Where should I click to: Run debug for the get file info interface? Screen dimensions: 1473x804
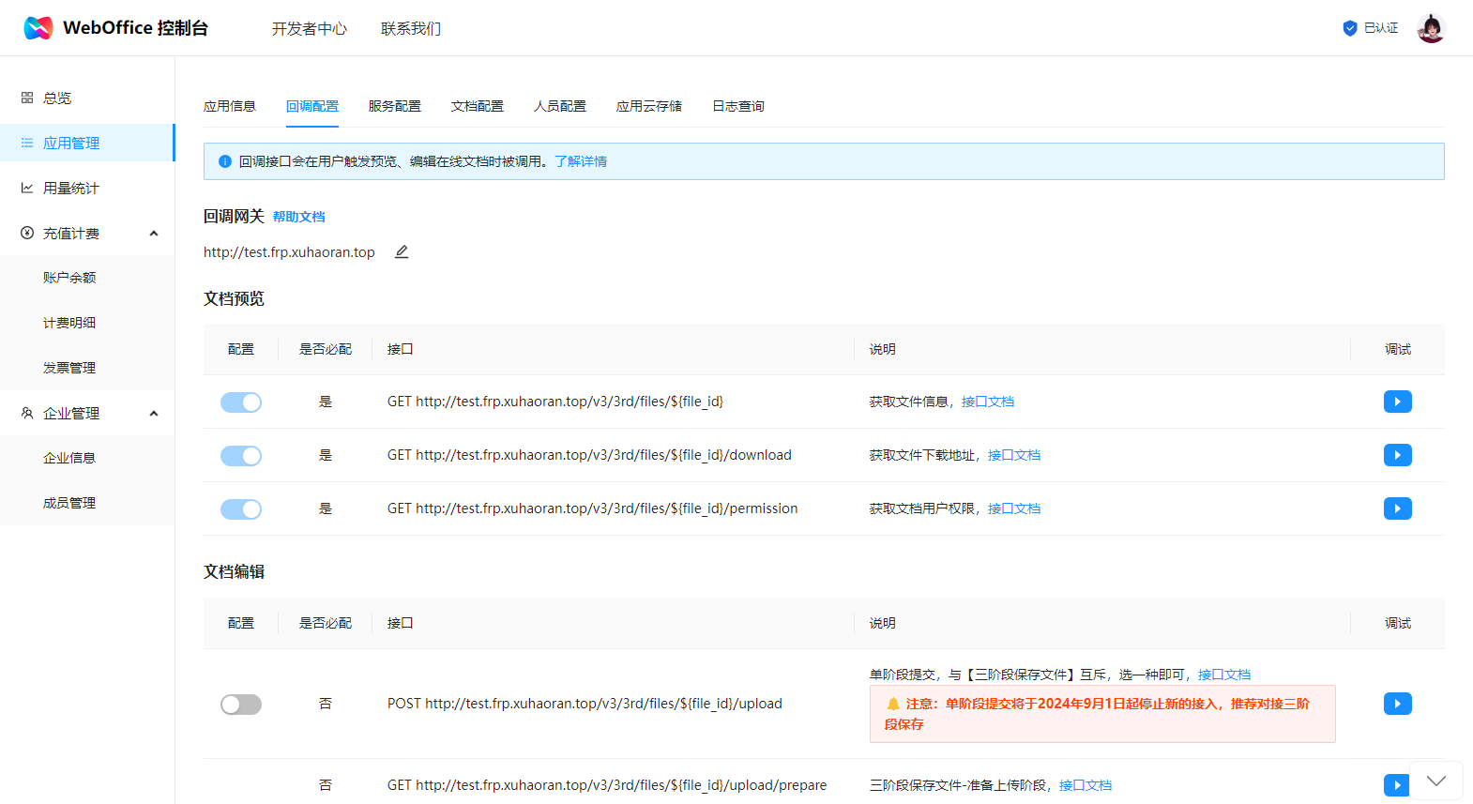1398,402
